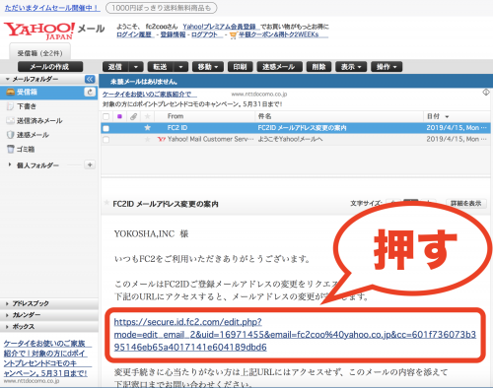Screen dimensions: 493x388
Task: Click the 印刷 print button
Action: tap(240, 67)
